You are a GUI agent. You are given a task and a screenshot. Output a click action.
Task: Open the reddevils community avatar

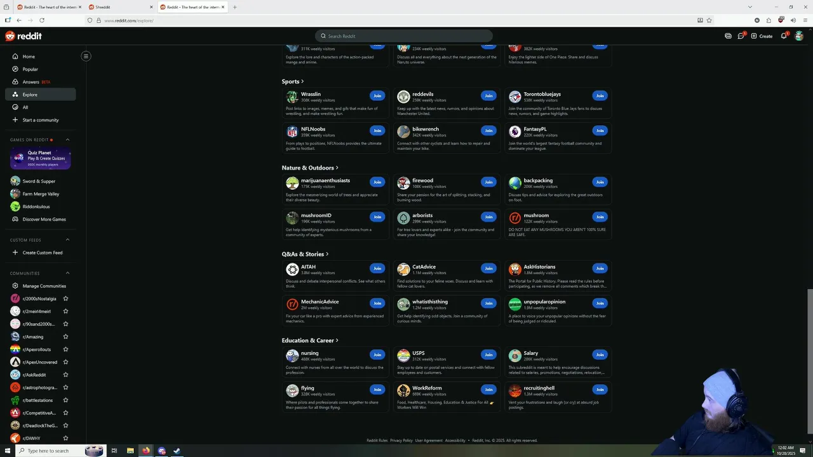pyautogui.click(x=403, y=96)
